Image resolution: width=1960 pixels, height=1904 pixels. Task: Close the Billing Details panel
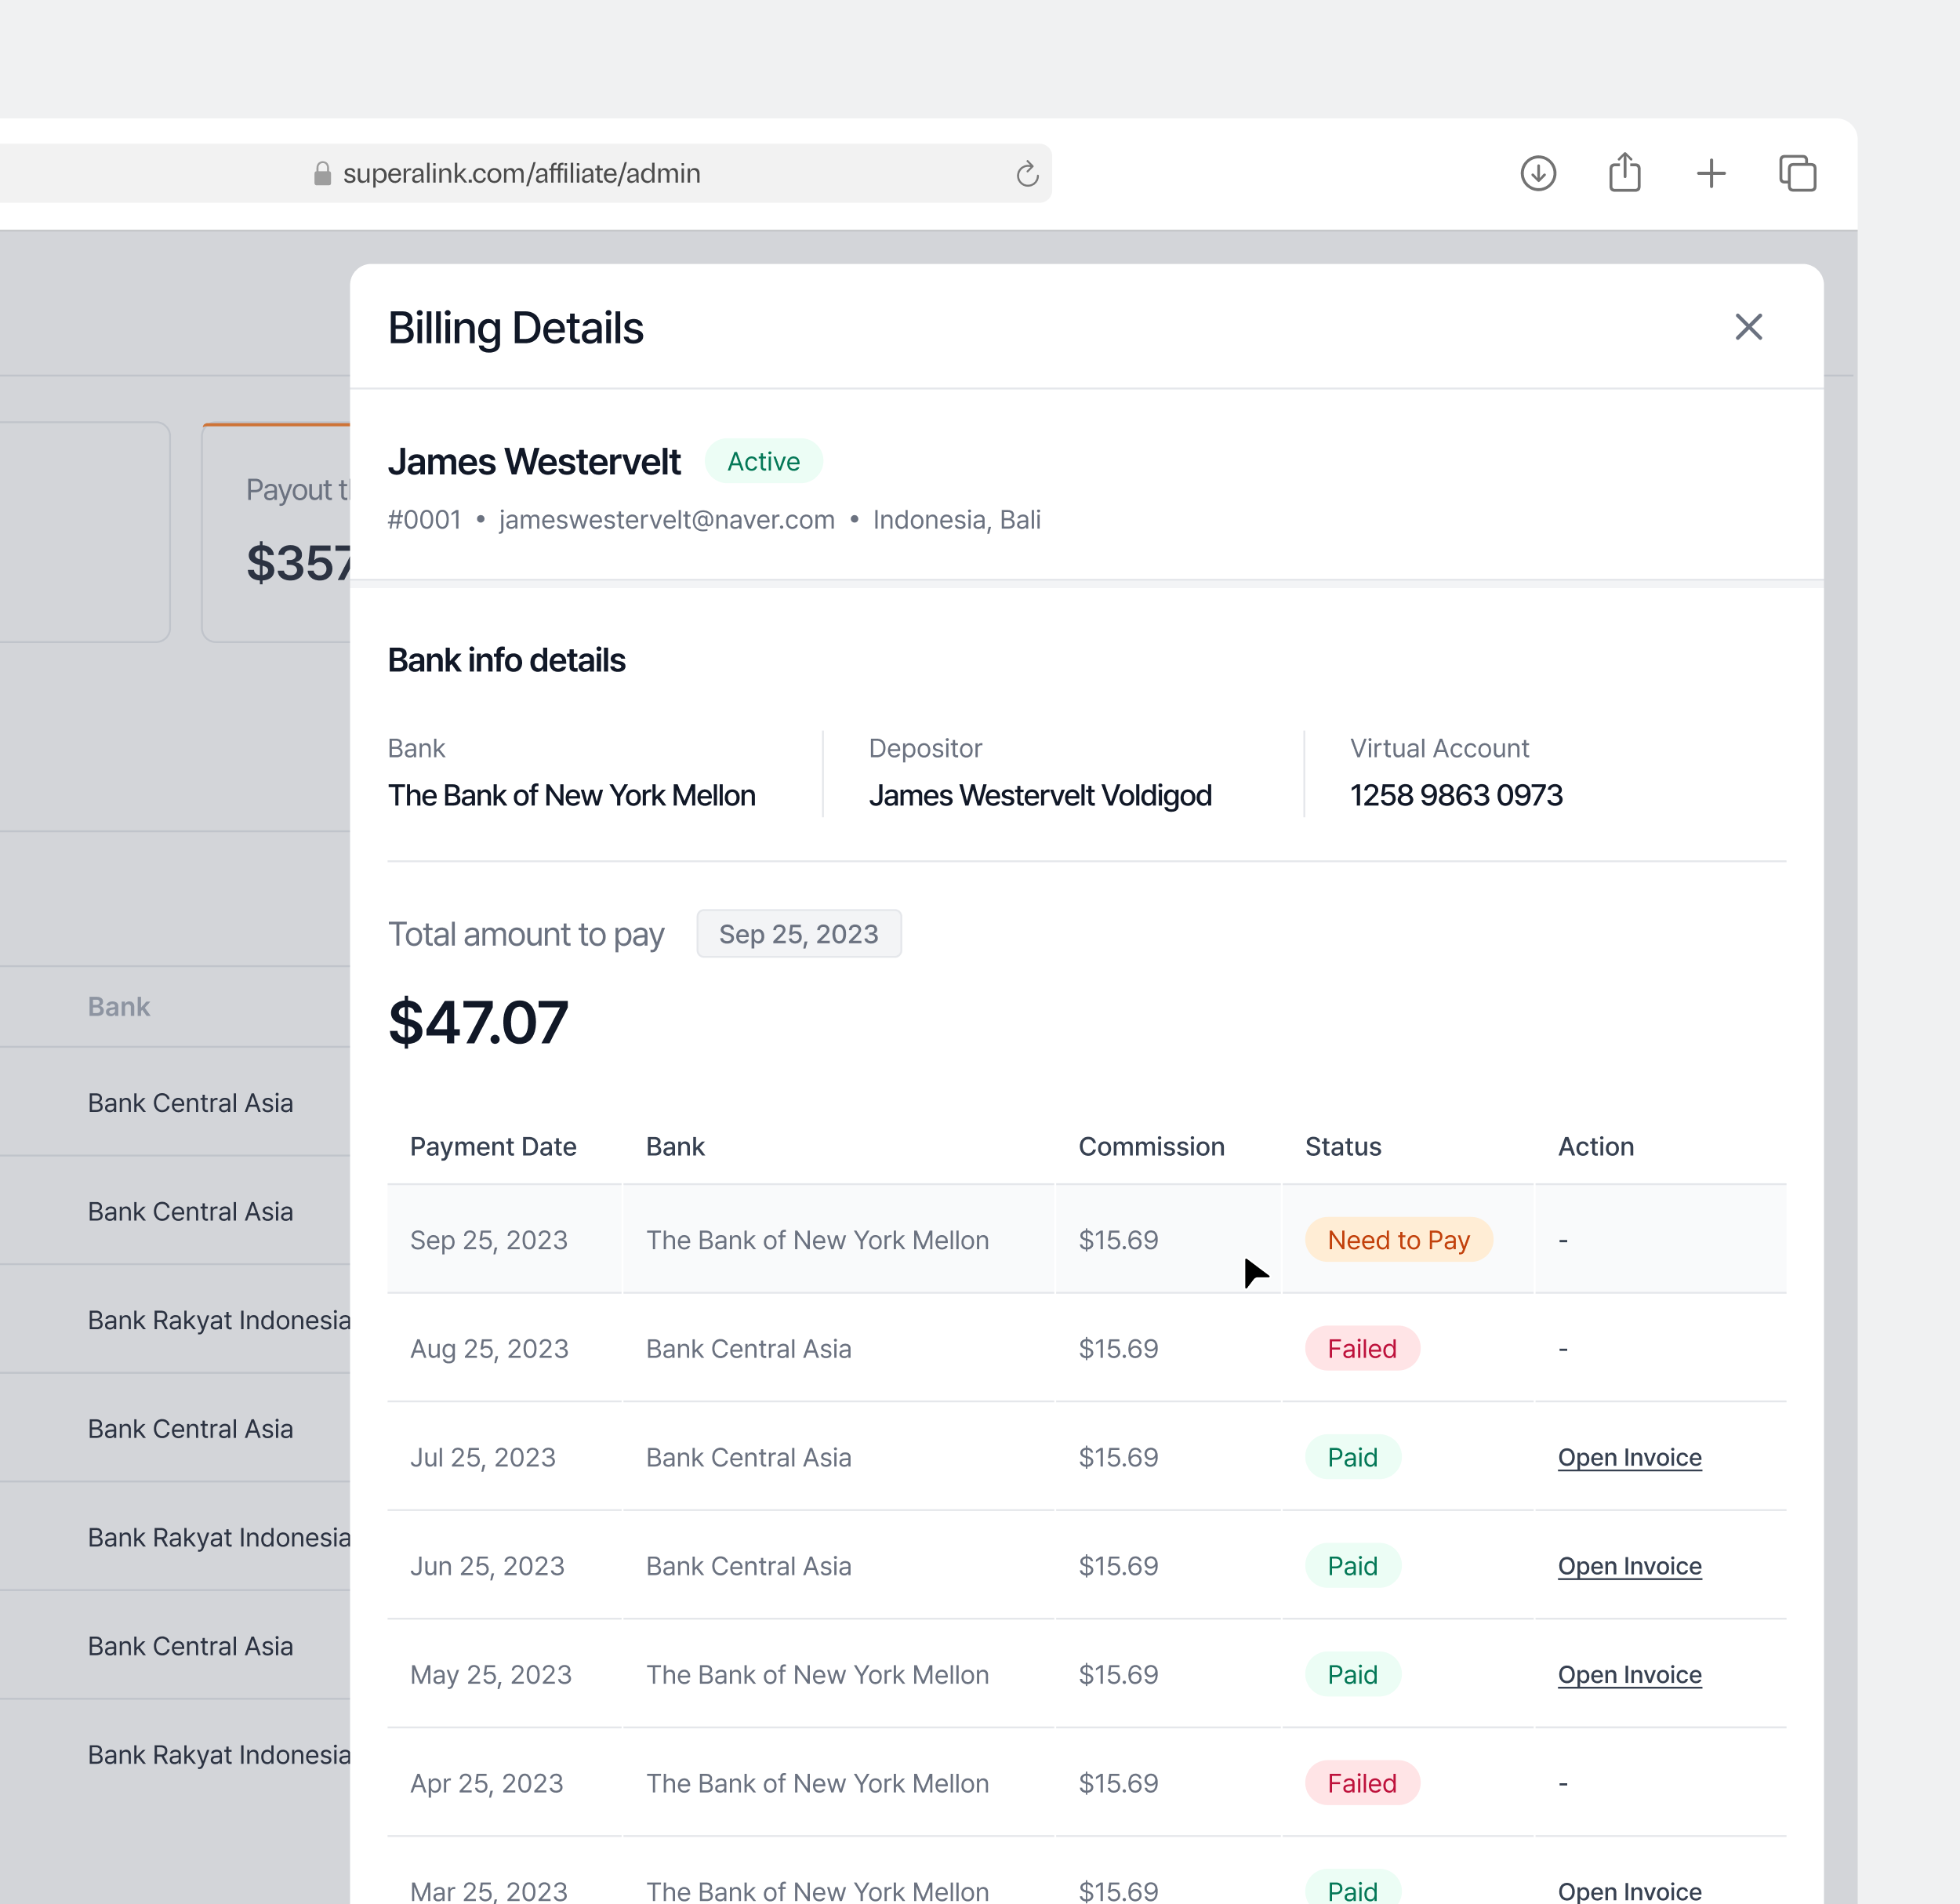coord(1748,326)
